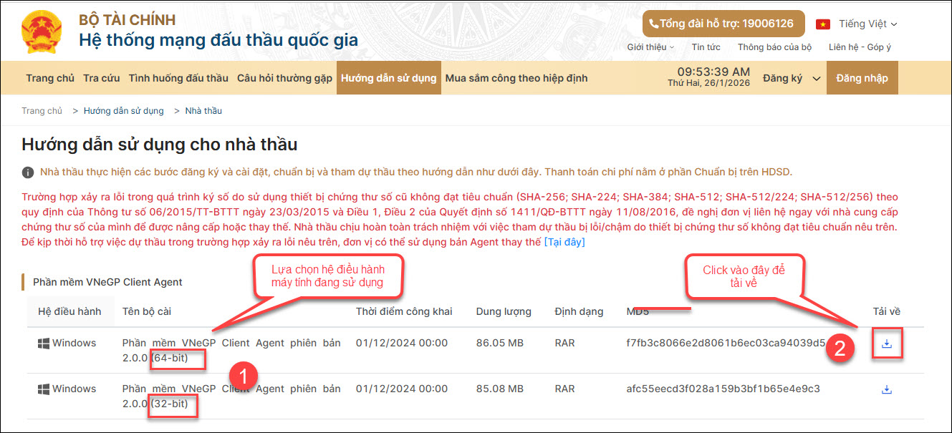Open Tình huống đấu thầu menu item
The height and width of the screenshot is (433, 952).
178,79
